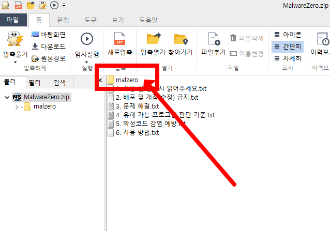The height and width of the screenshot is (231, 330).
Task: Open the 임시실행 dropdown arrow
Action: 87,62
